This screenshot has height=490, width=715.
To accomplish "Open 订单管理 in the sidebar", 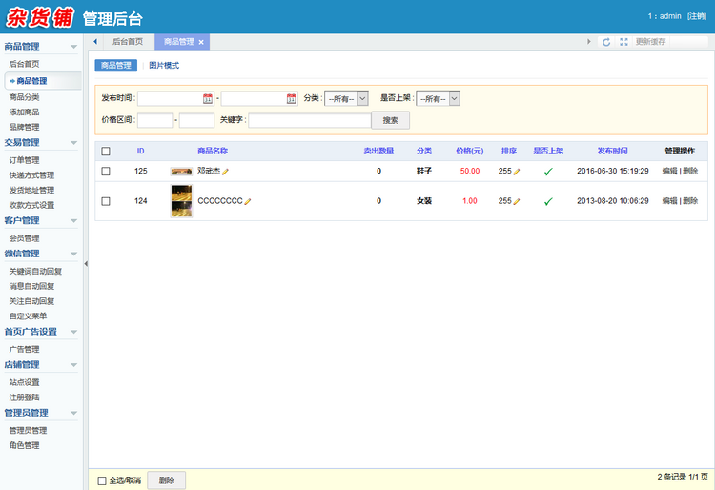I will point(24,160).
